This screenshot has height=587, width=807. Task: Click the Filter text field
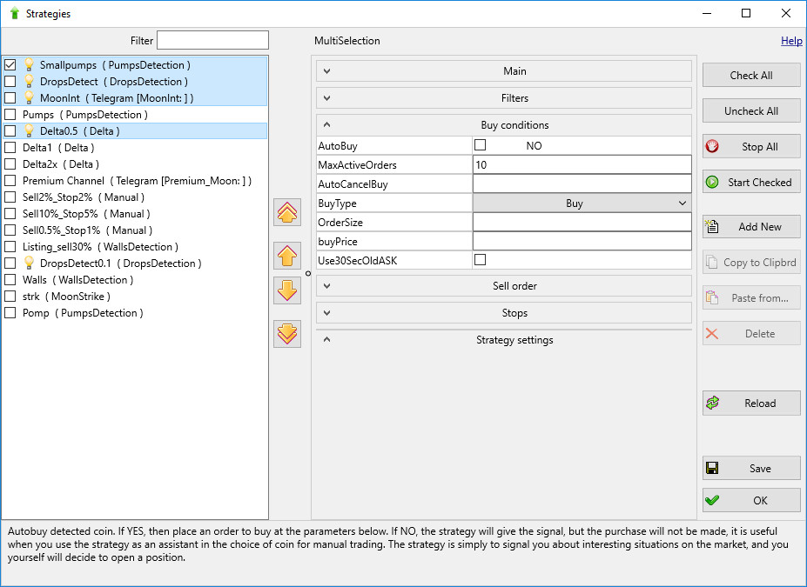[212, 40]
